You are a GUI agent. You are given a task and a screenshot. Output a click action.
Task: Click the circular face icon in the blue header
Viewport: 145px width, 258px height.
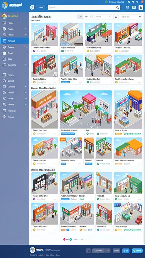click(x=127, y=7)
